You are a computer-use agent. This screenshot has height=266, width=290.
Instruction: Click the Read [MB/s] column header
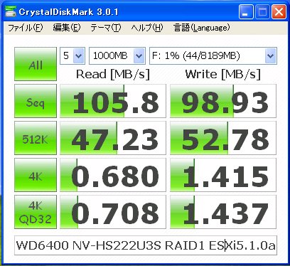click(x=113, y=74)
